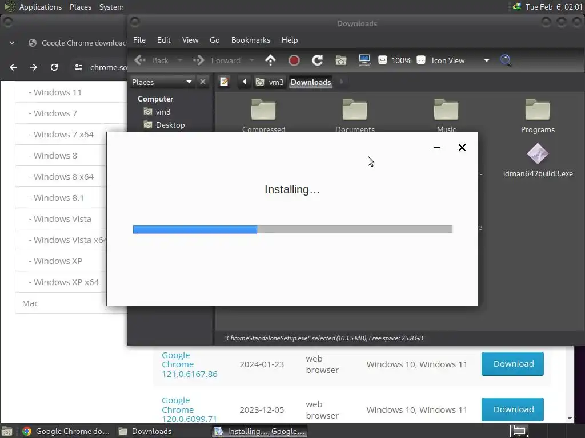This screenshot has height=438, width=585.
Task: Click the clock in the top panel
Action: tap(554, 7)
